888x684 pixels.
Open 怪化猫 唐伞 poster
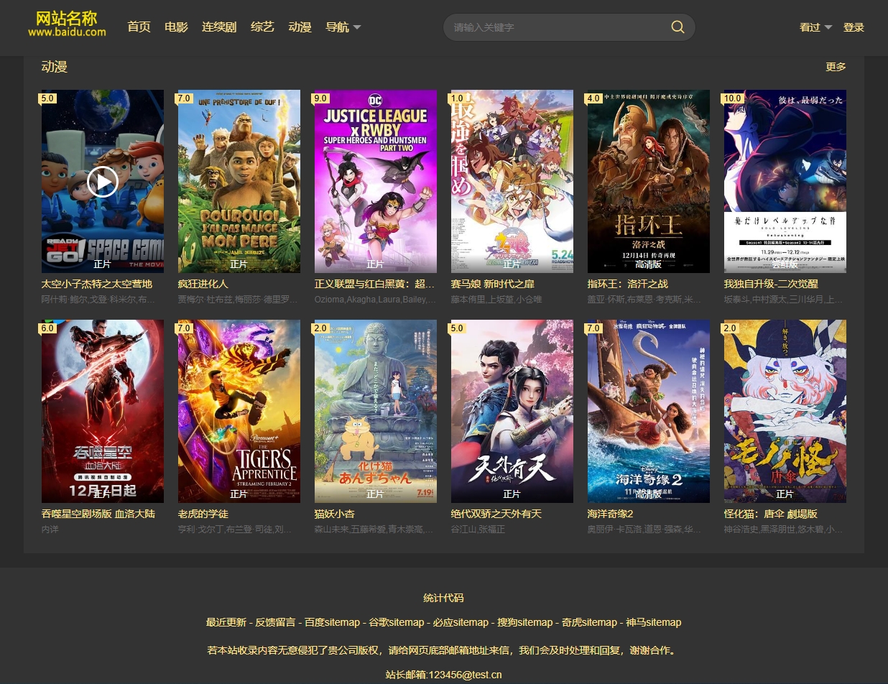click(x=785, y=411)
